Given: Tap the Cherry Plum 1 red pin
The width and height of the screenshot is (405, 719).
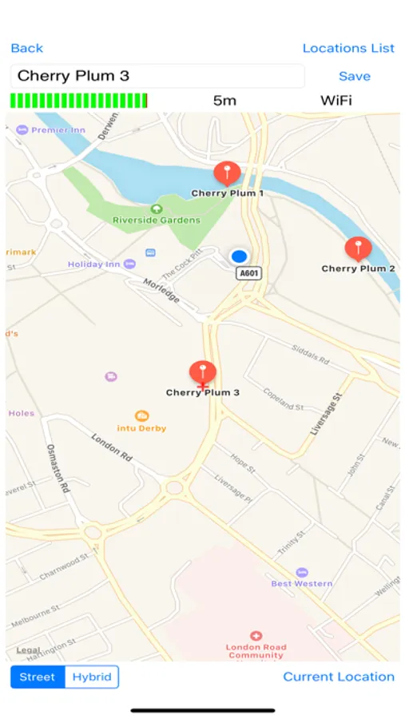Looking at the screenshot, I should pos(227,173).
